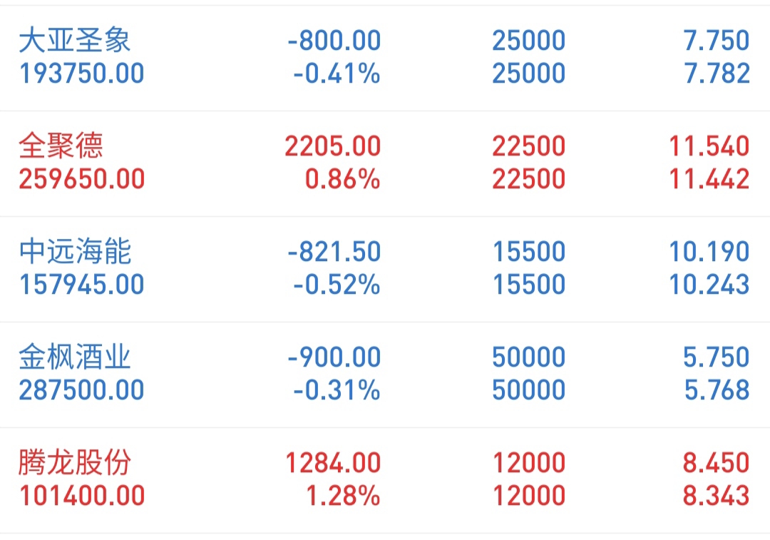Select the 25000 holding quantity for 大亚圣象
This screenshot has height=540, width=770.
pos(529,41)
